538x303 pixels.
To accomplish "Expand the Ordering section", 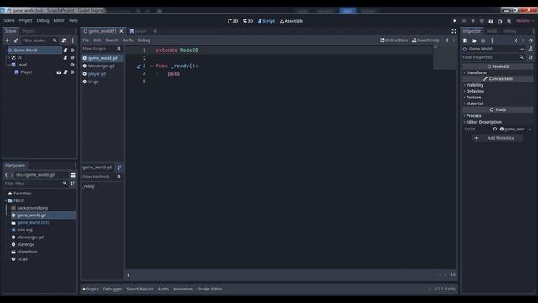I will (x=475, y=91).
